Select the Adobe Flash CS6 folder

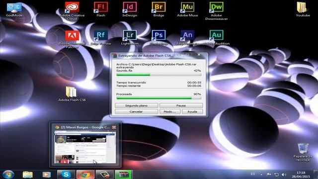point(72,94)
